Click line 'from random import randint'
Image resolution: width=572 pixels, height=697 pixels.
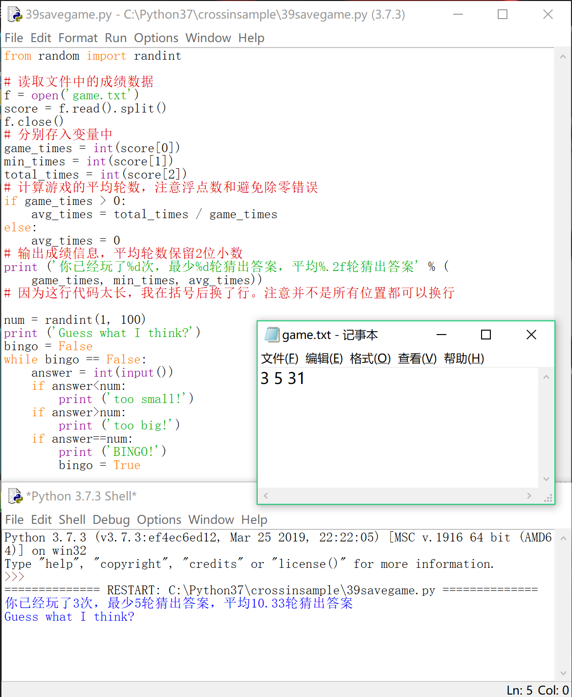point(92,56)
